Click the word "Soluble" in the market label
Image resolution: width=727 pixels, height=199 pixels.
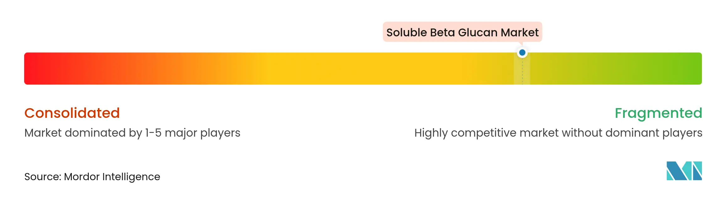point(407,32)
